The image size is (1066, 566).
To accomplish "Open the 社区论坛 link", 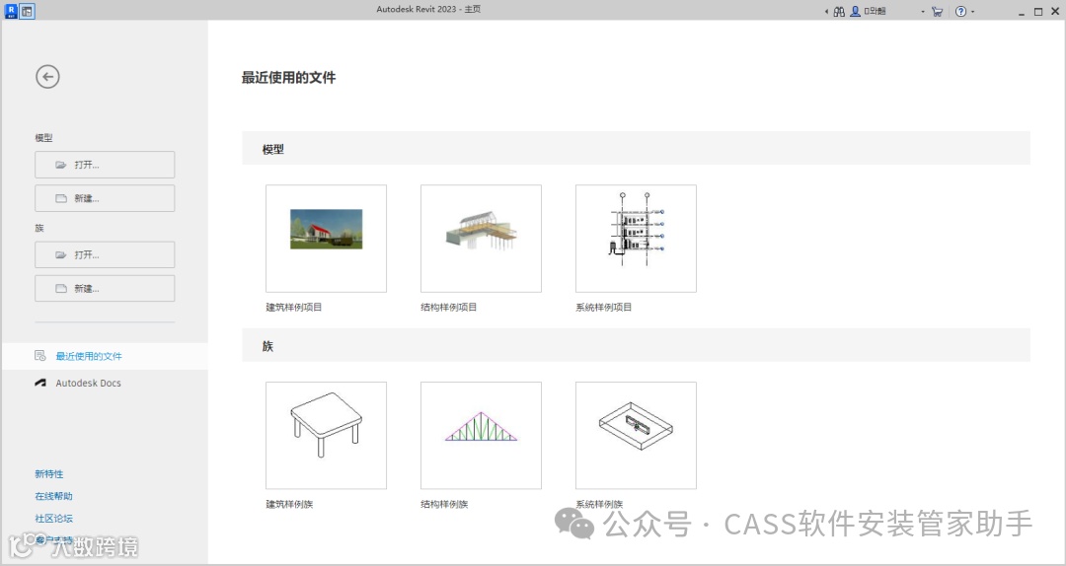I will (x=53, y=519).
